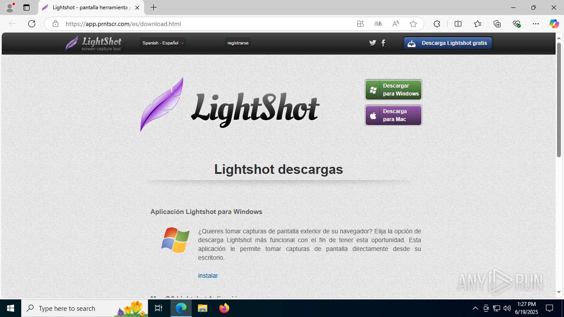Screen dimensions: 564x317
Task: Open File Explorer from the taskbar
Action: (203, 308)
